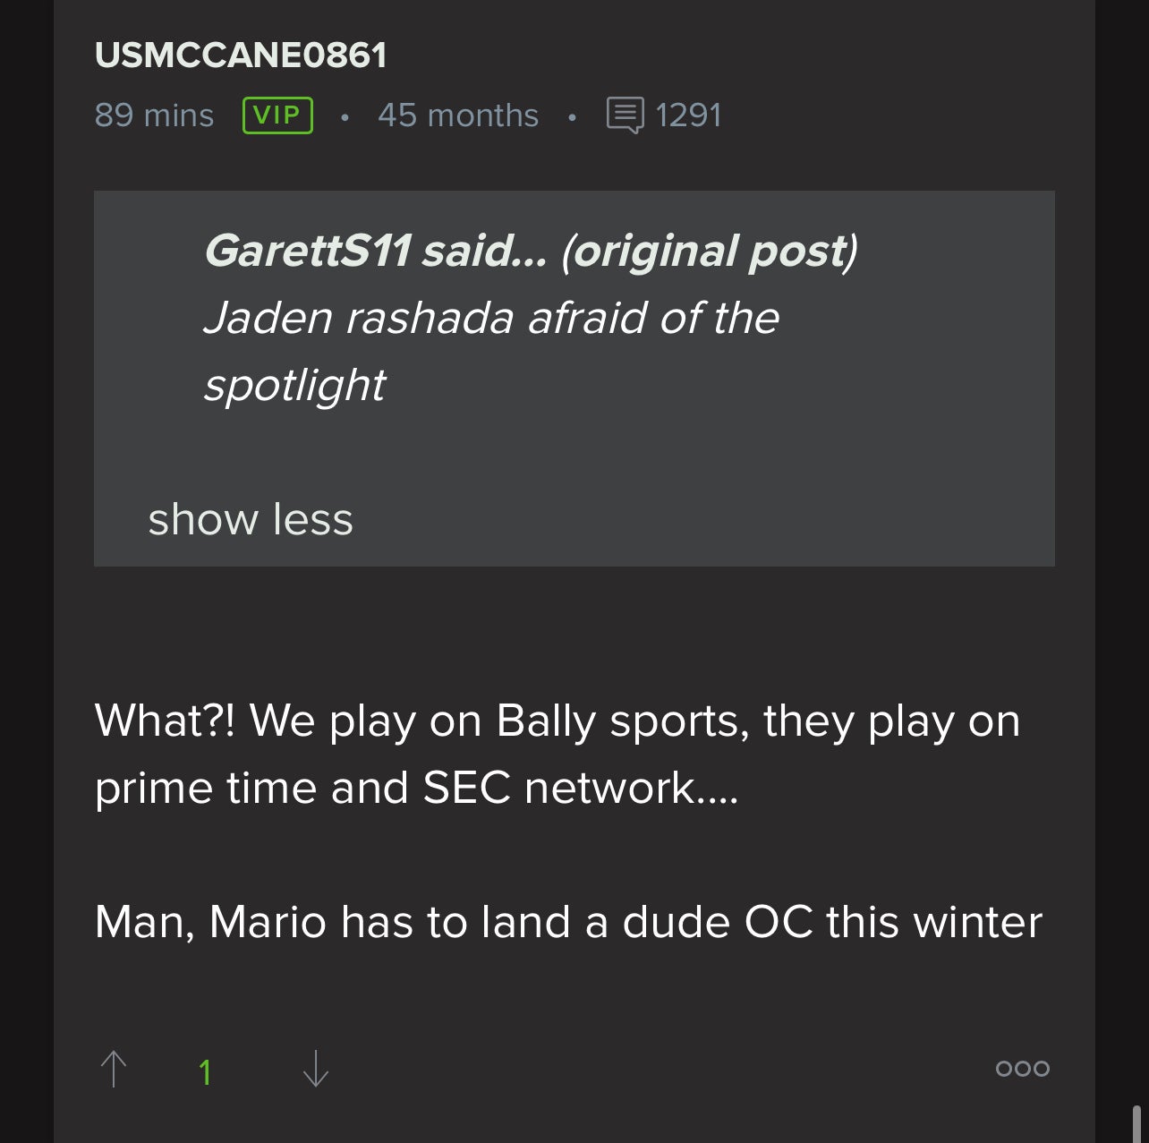
Task: Click the green vote count number
Action: click(x=205, y=1071)
